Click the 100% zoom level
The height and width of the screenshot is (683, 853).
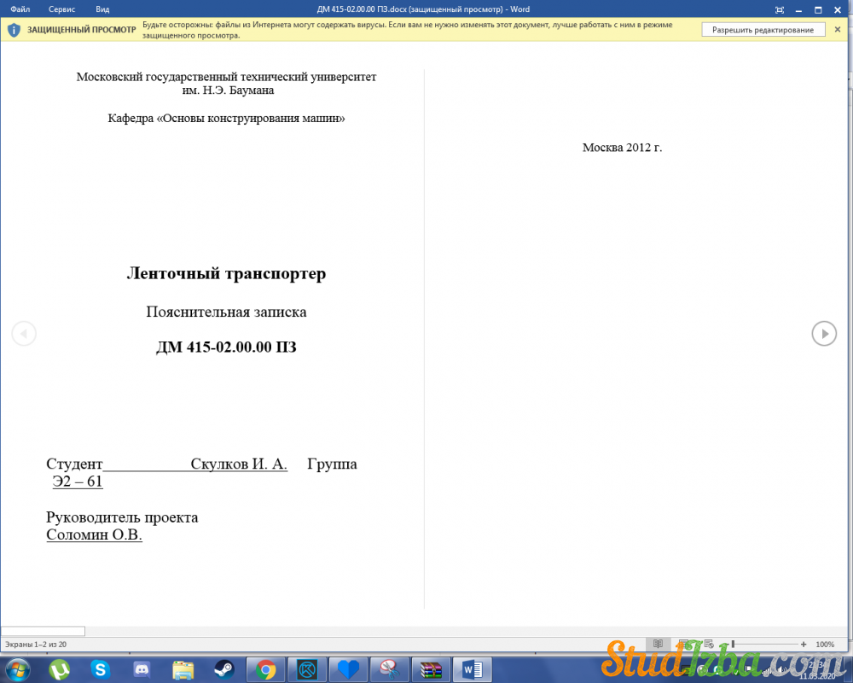(825, 645)
